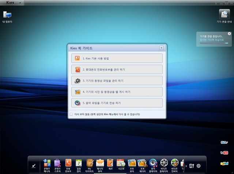Click the 'Kies 퀵 가이드' dialog title
Image resolution: width=234 pixels, height=174 pixels.
81,48
